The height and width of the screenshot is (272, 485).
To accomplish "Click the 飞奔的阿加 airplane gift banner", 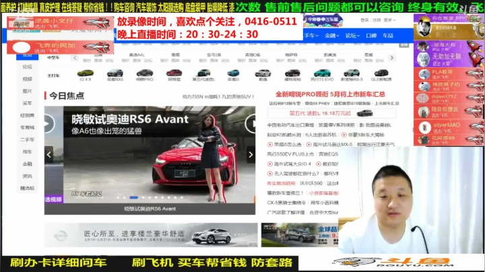I will point(61,47).
